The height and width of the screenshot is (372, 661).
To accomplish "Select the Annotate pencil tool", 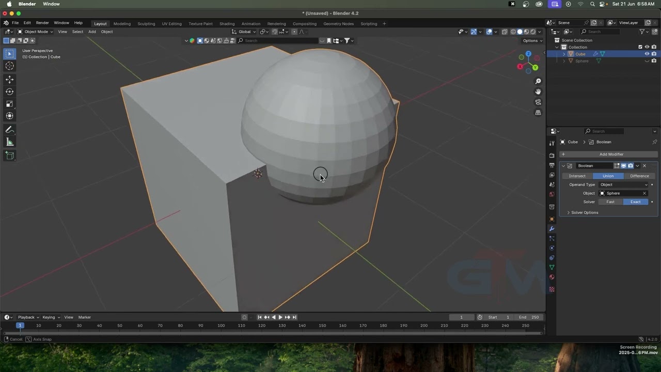I will [x=10, y=130].
